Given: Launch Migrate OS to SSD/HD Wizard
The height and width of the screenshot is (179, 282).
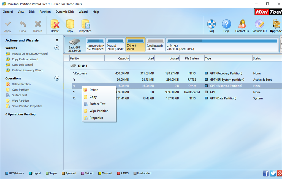Looking at the screenshot, I should pos(30,54).
